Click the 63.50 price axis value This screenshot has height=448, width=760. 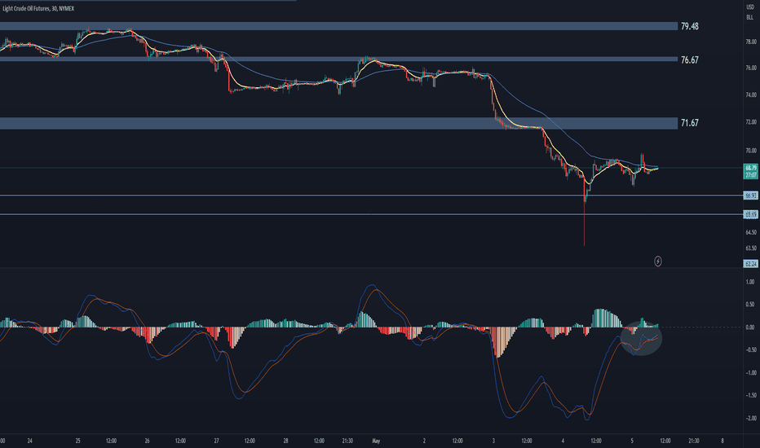[x=750, y=248]
